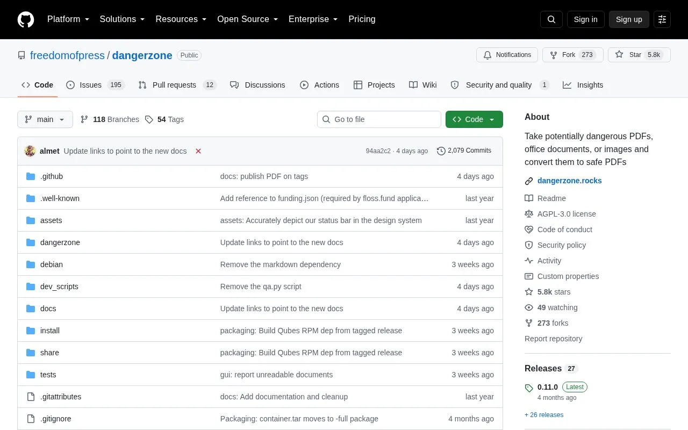Click the red failed-checks X icon

198,151
